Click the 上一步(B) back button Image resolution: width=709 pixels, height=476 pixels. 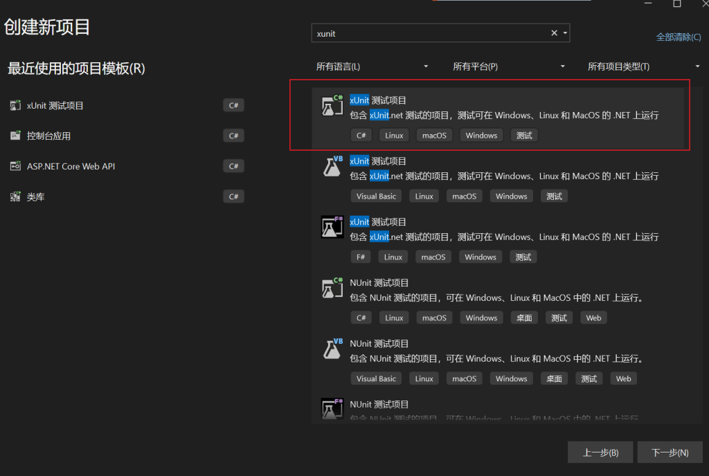click(x=600, y=452)
